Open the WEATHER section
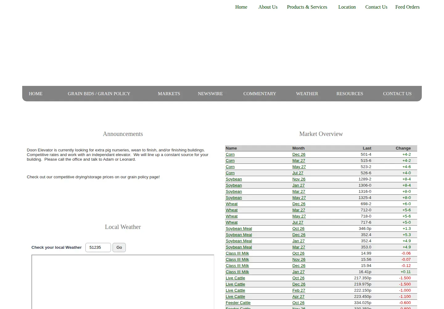This screenshot has width=444, height=309. pyautogui.click(x=307, y=94)
